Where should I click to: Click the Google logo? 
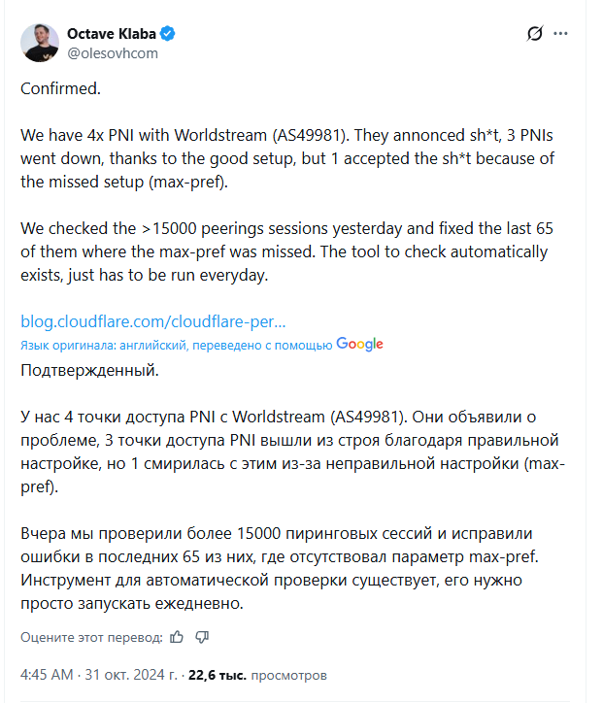(359, 344)
